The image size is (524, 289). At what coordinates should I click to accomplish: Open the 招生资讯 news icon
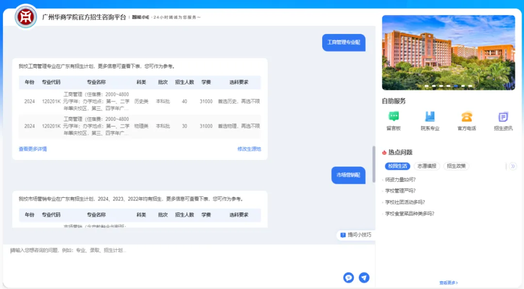click(x=503, y=117)
